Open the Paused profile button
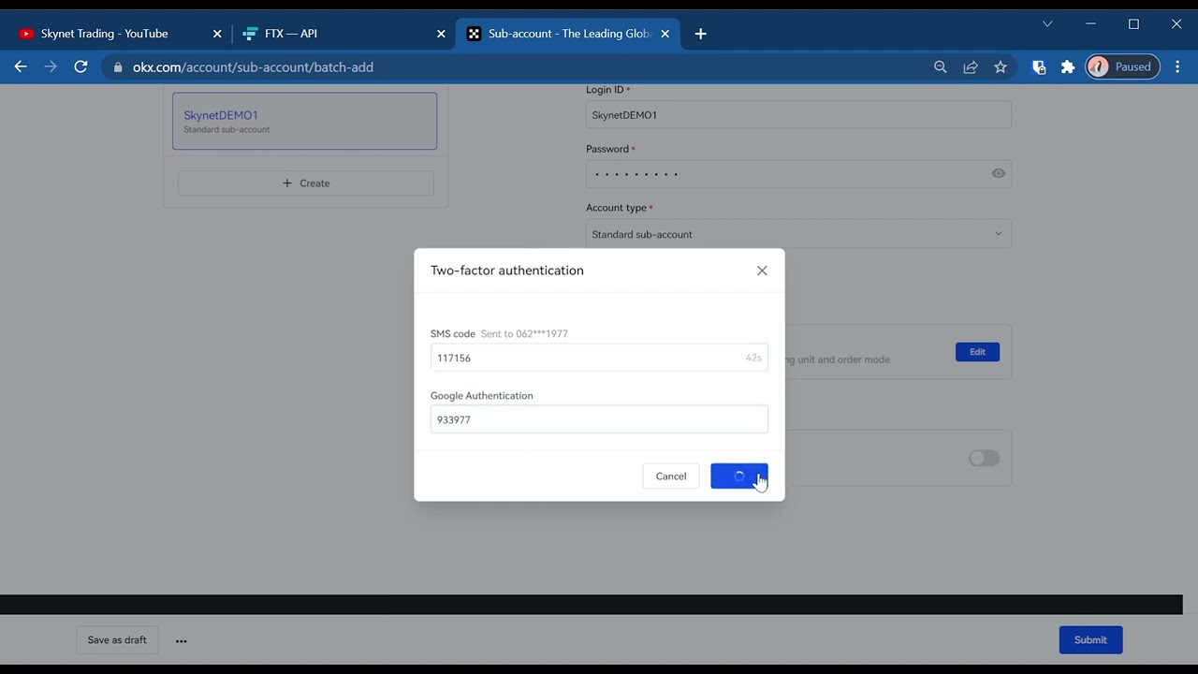The height and width of the screenshot is (674, 1198). [x=1123, y=67]
